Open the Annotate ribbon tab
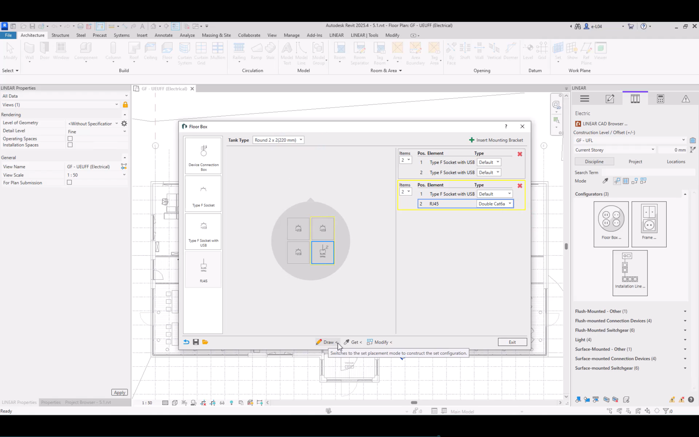Screen dimensions: 699x437 pos(163,35)
